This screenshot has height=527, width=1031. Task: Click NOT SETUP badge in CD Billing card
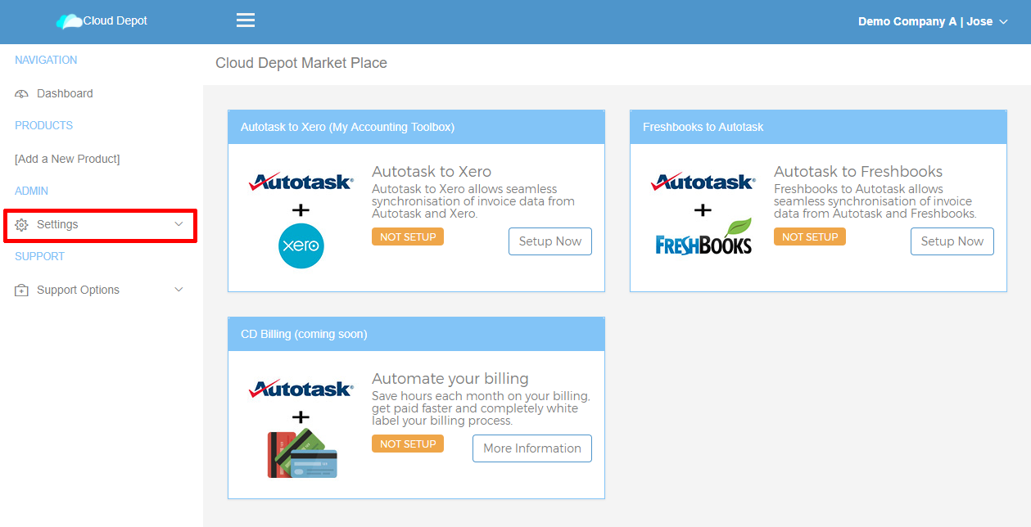[408, 444]
